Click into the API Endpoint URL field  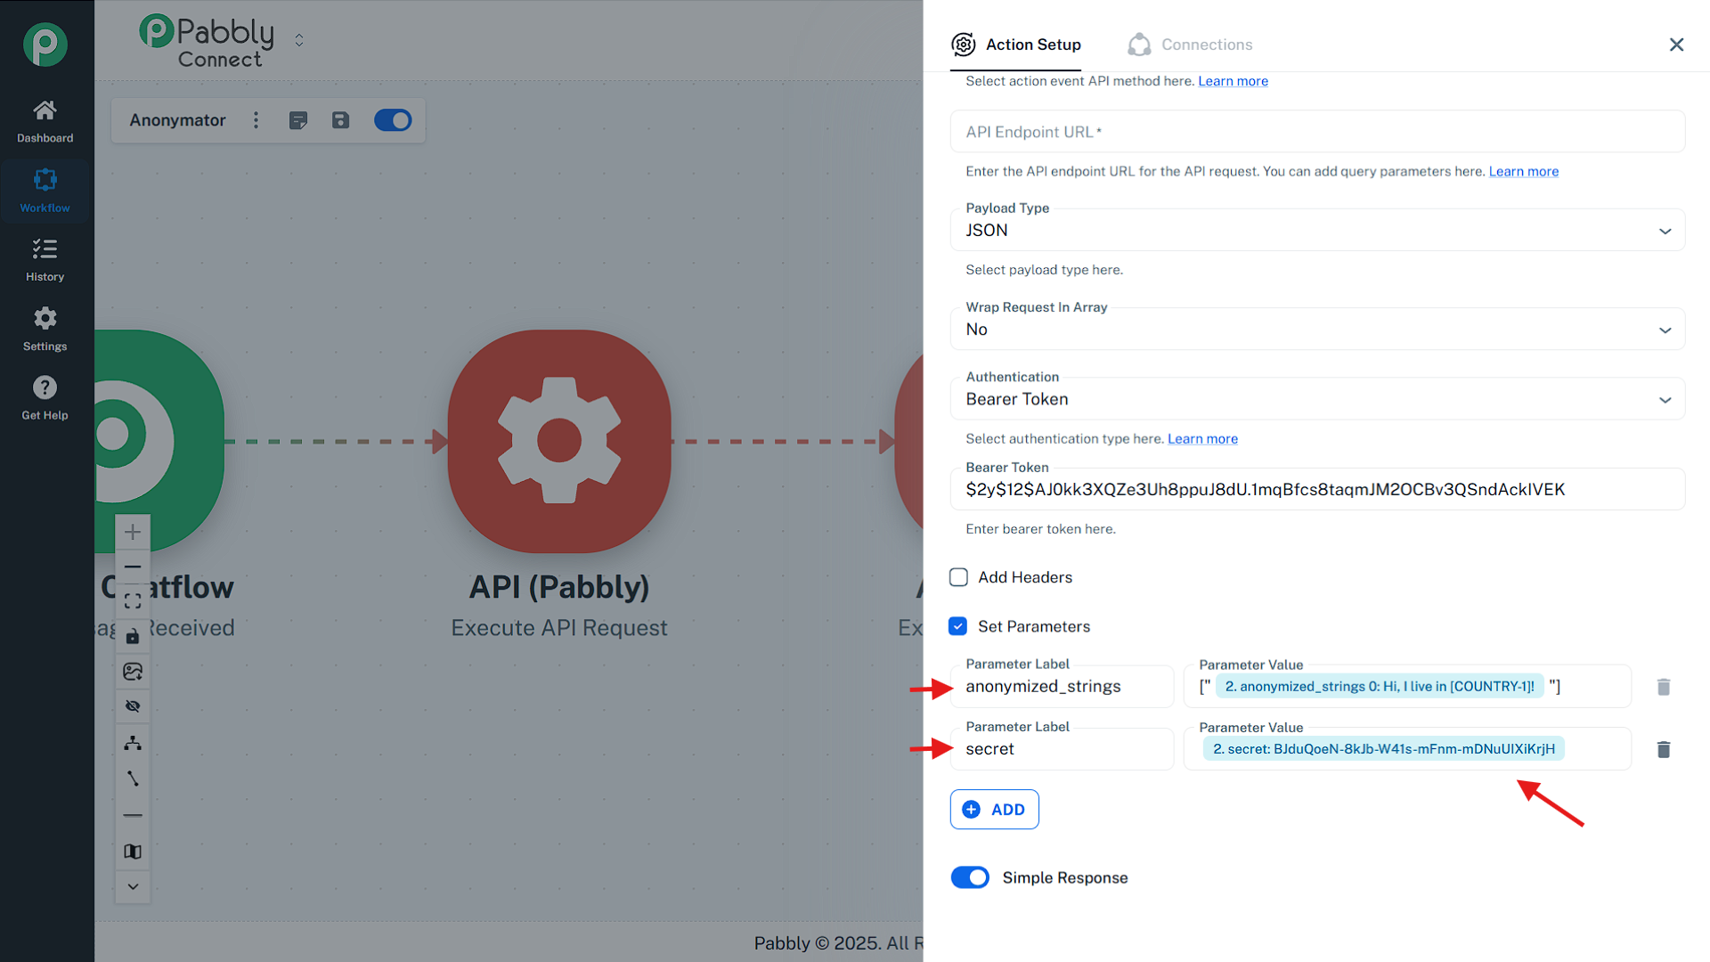pos(1316,132)
